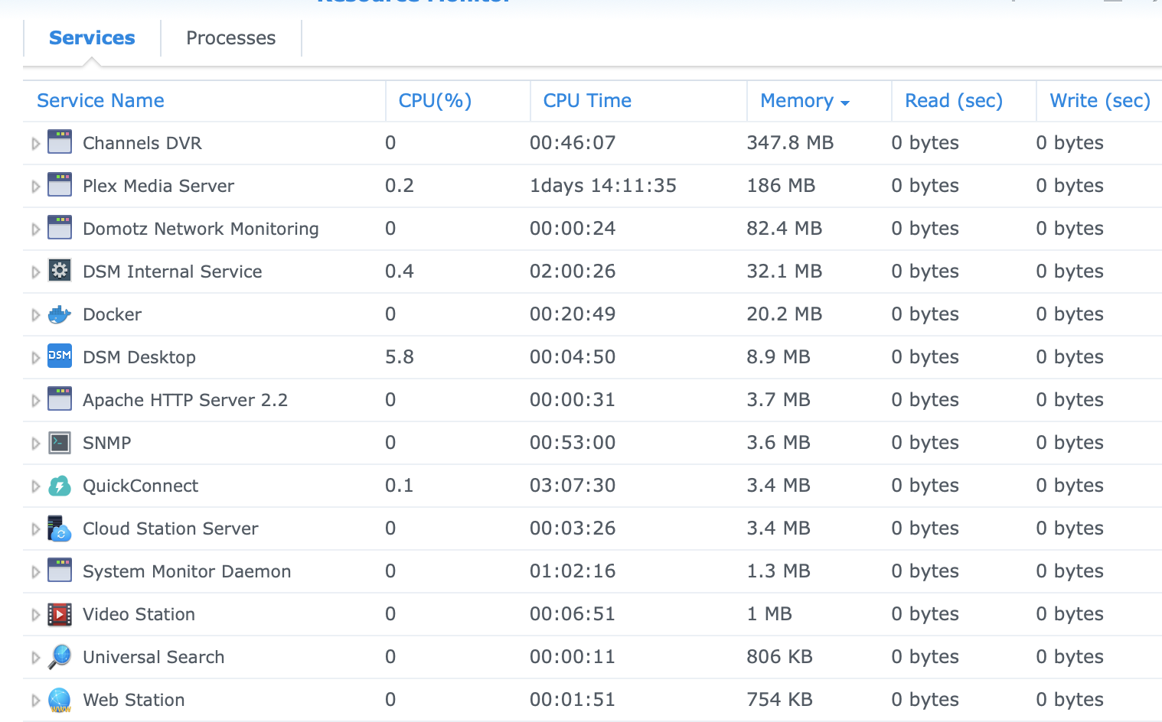Screen dimensions: 1162x722
Task: Expand the System Monitor Daemon row
Action: click(35, 572)
